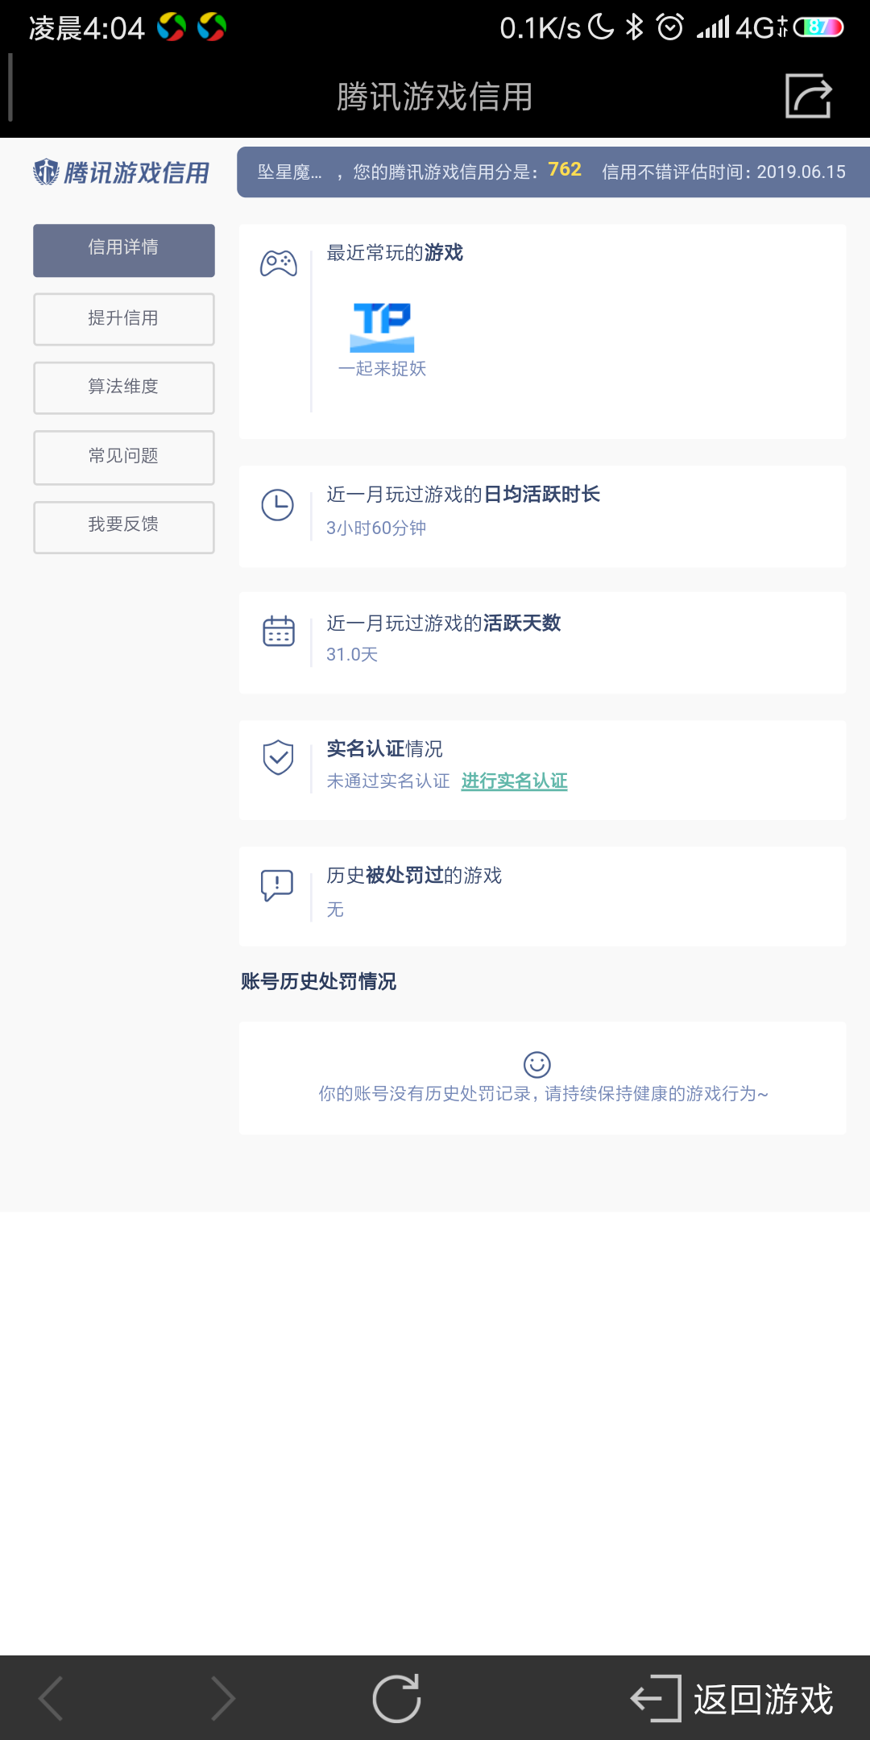Image resolution: width=870 pixels, height=1740 pixels.
Task: Click the no-penalty-record message text
Action: [x=544, y=1093]
